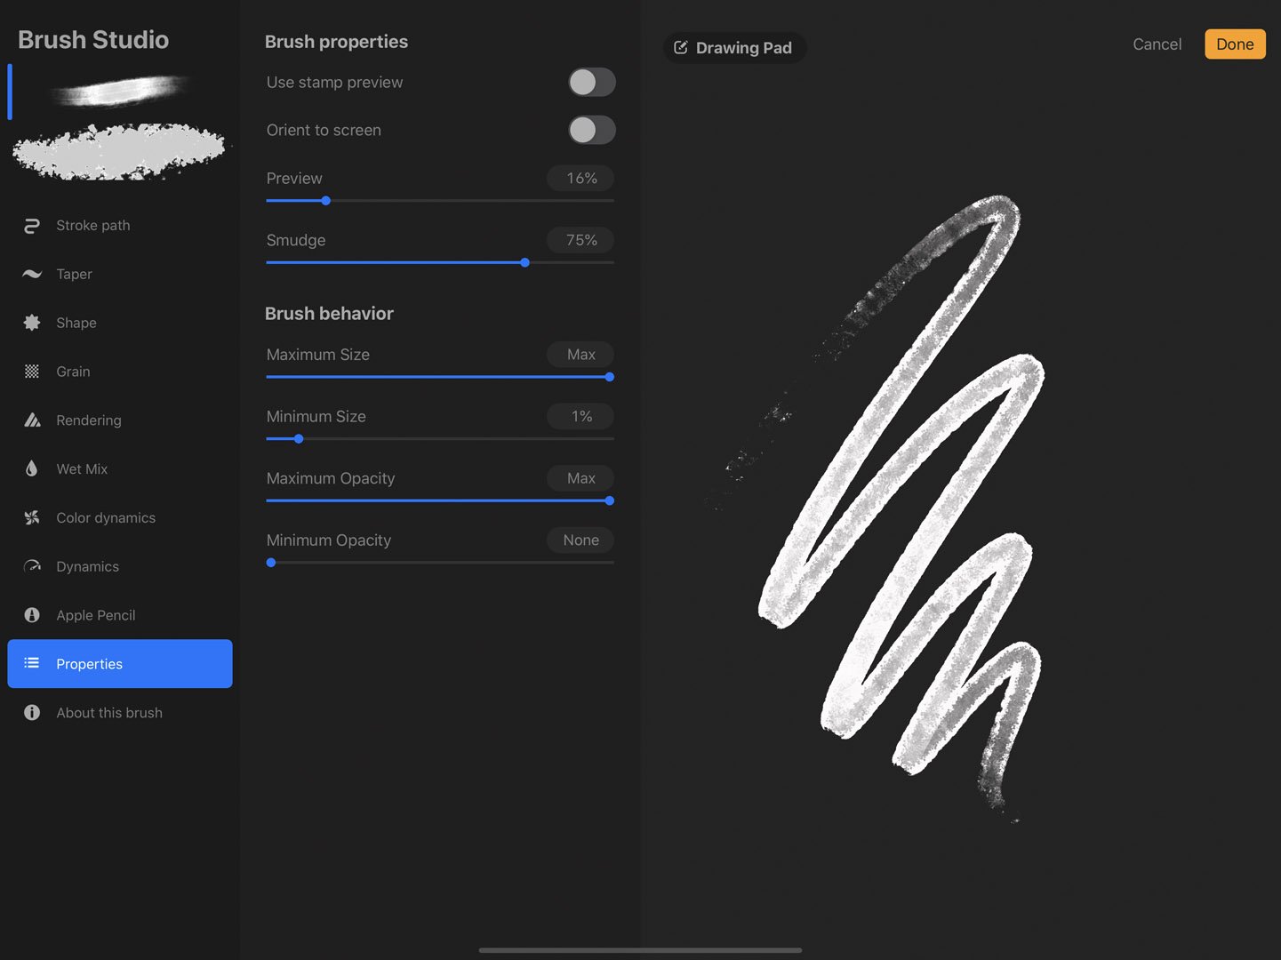This screenshot has height=960, width=1281.
Task: Select the Color dynamics icon
Action: pos(32,517)
